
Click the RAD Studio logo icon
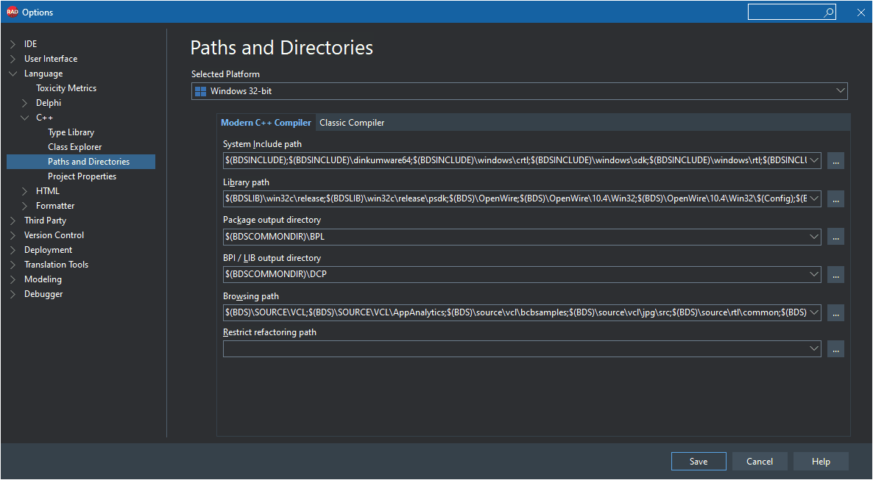pyautogui.click(x=13, y=12)
